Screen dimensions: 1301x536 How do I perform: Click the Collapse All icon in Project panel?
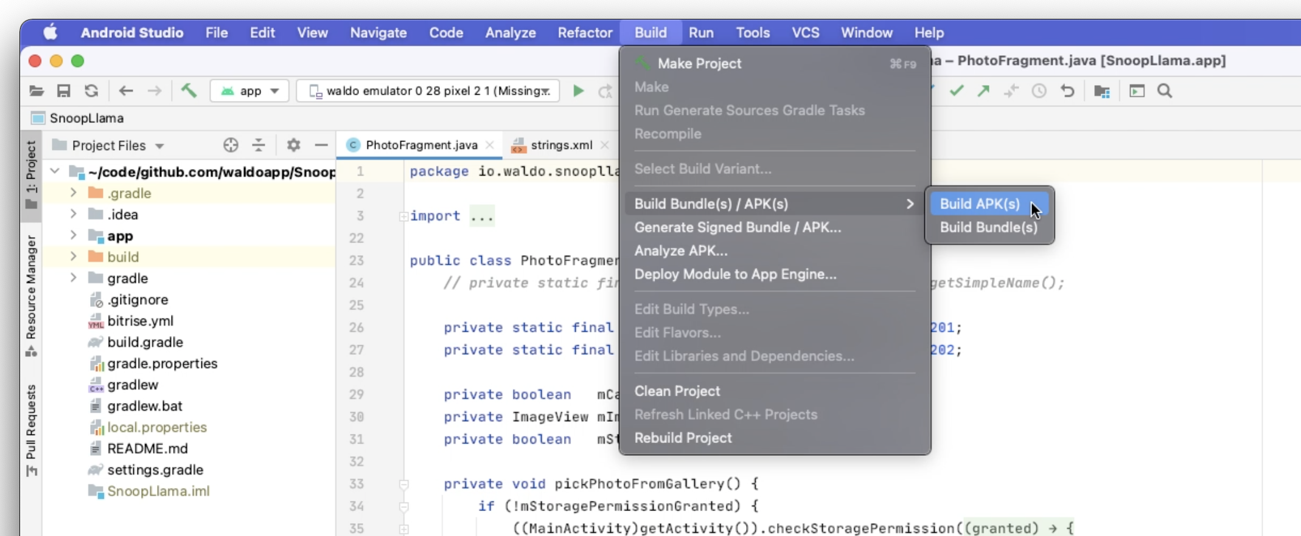[x=259, y=145]
